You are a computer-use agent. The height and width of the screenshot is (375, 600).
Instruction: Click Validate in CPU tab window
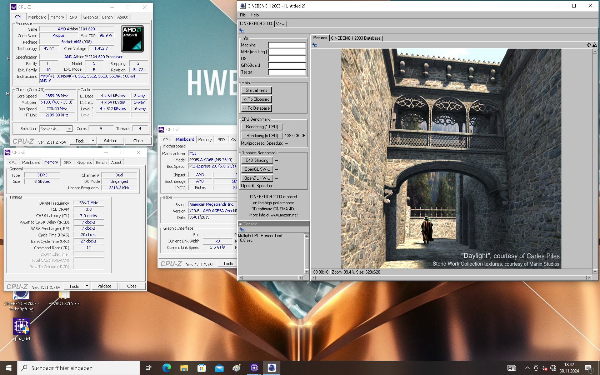pos(110,141)
